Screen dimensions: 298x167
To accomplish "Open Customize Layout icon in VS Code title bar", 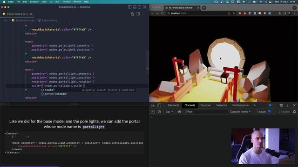I will (145, 7).
